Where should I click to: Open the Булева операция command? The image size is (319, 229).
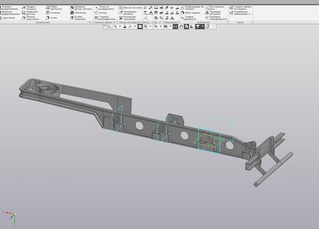click(78, 18)
